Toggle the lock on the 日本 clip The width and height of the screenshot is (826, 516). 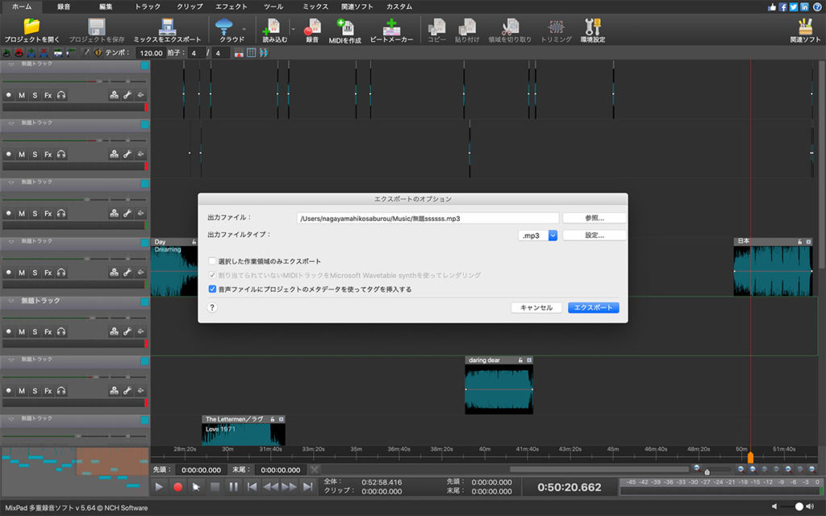coord(799,242)
